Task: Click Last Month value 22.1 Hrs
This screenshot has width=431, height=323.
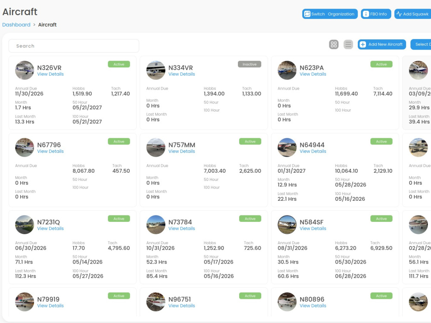Action: 287,199
